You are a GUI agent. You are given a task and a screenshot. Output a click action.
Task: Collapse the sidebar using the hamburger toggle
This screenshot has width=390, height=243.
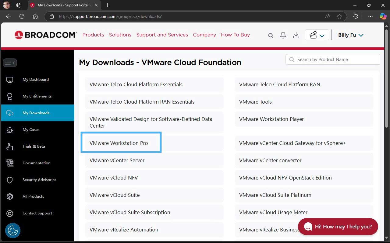pyautogui.click(x=10, y=63)
